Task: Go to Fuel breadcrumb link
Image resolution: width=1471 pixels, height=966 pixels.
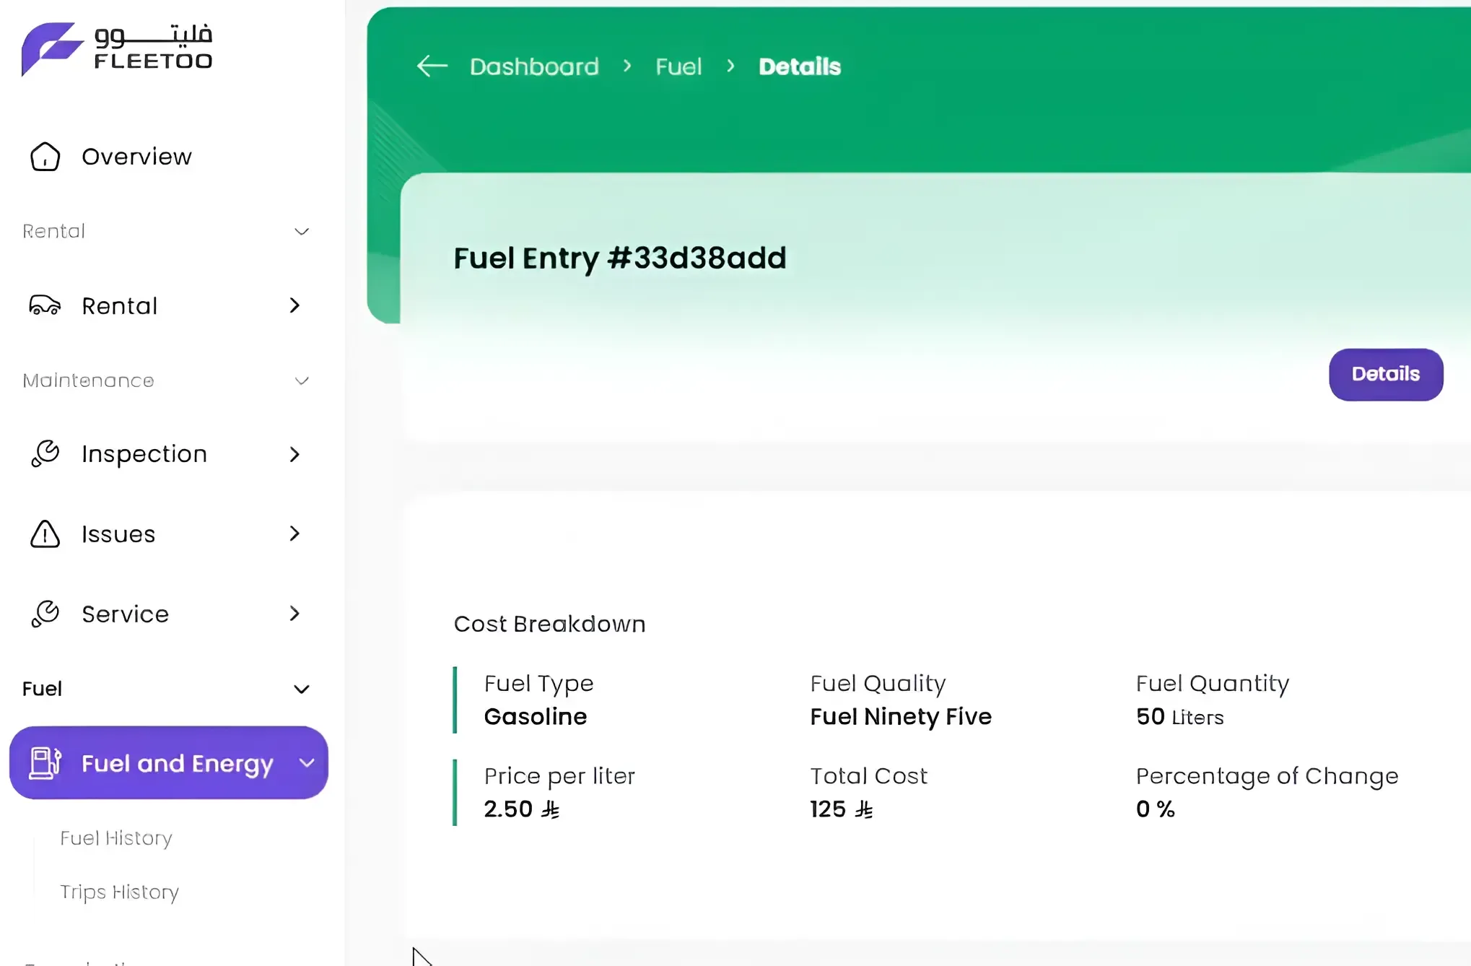Action: 678,66
